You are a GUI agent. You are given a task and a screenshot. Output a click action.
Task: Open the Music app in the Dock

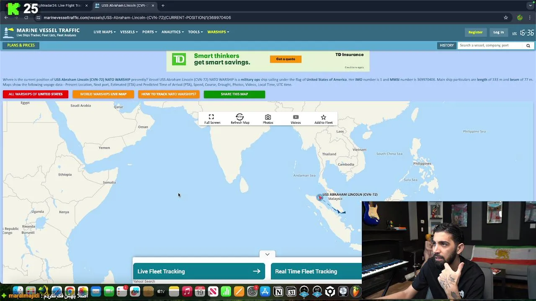click(x=187, y=291)
